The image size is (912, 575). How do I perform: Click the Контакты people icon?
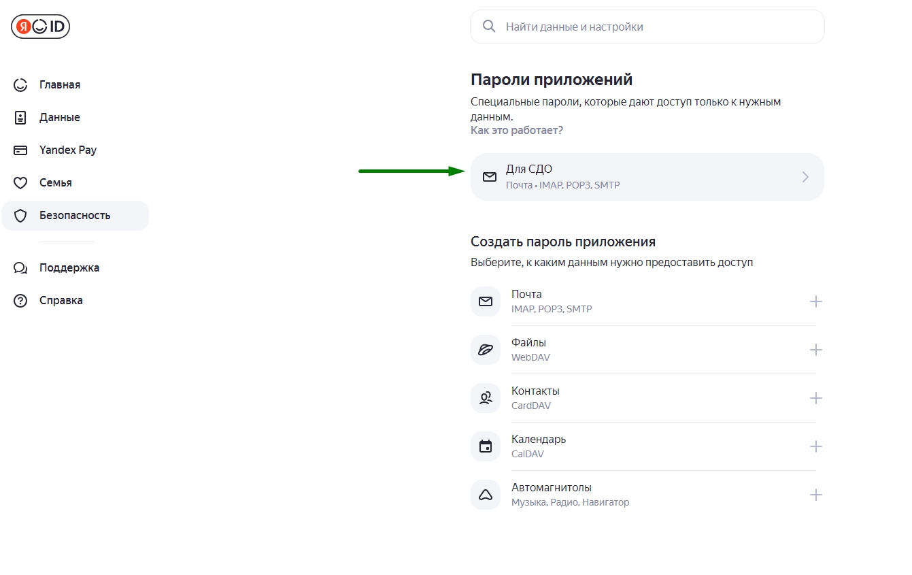point(486,398)
